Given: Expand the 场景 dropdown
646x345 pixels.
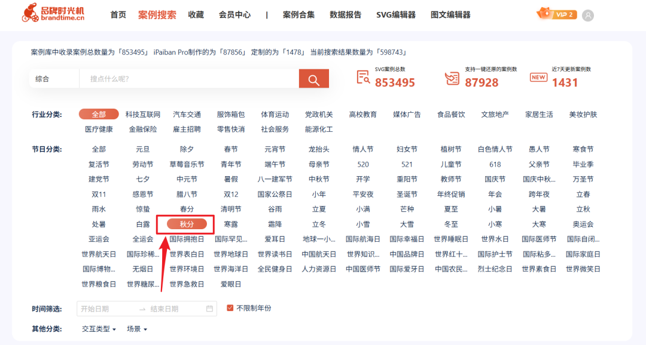Looking at the screenshot, I should 136,328.
